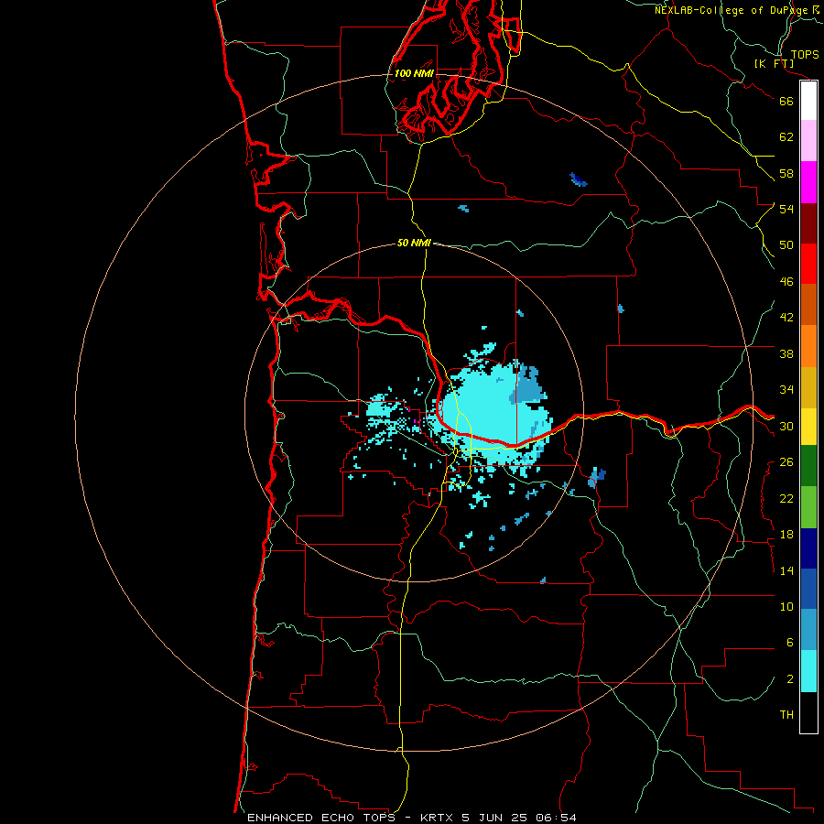Click the light orange legend swatch
824x824 pixels.
pyautogui.click(x=808, y=346)
